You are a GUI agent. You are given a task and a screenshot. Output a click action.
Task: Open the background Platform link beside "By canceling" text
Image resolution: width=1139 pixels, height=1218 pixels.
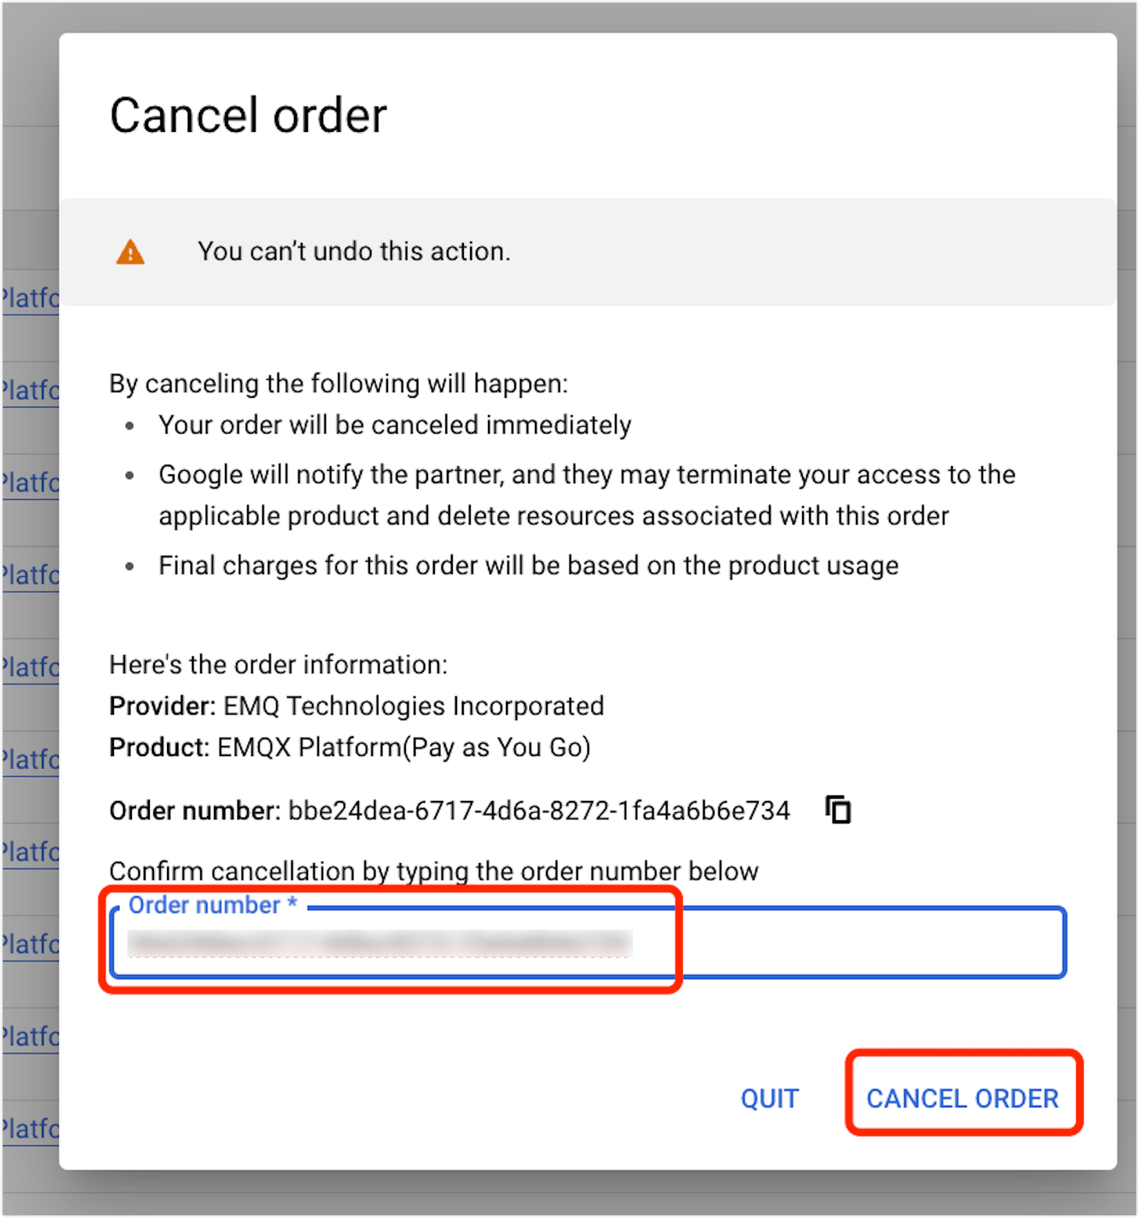click(30, 391)
